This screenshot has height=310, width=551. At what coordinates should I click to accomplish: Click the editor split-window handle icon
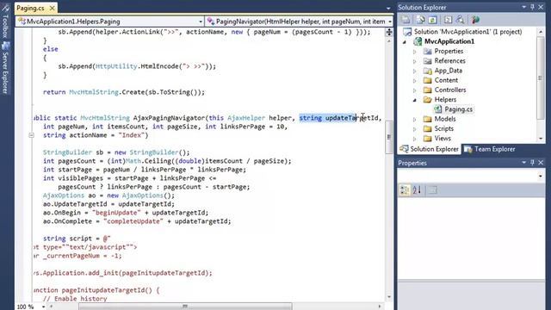pyautogui.click(x=389, y=33)
